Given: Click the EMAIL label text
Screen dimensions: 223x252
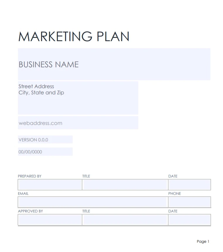Looking at the screenshot, I should pyautogui.click(x=23, y=194).
